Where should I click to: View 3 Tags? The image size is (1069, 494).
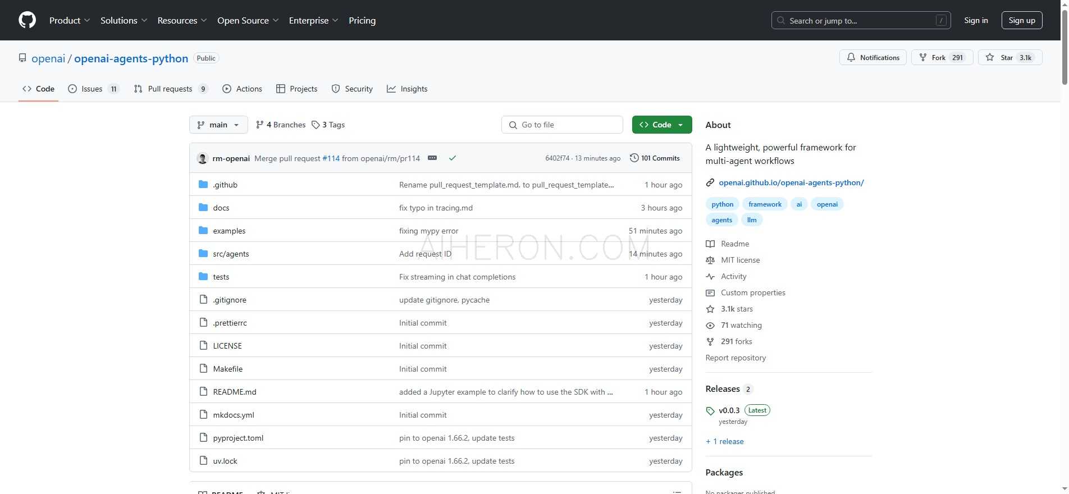point(328,125)
